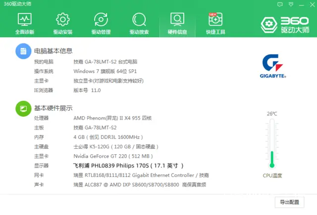The width and height of the screenshot is (317, 215).
Task: Click the 声卡 label
Action: 39,184
